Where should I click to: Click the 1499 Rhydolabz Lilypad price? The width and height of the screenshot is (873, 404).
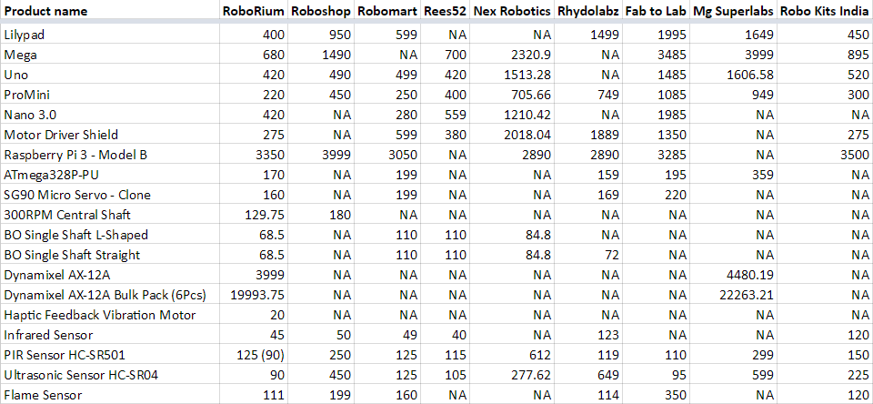589,35
